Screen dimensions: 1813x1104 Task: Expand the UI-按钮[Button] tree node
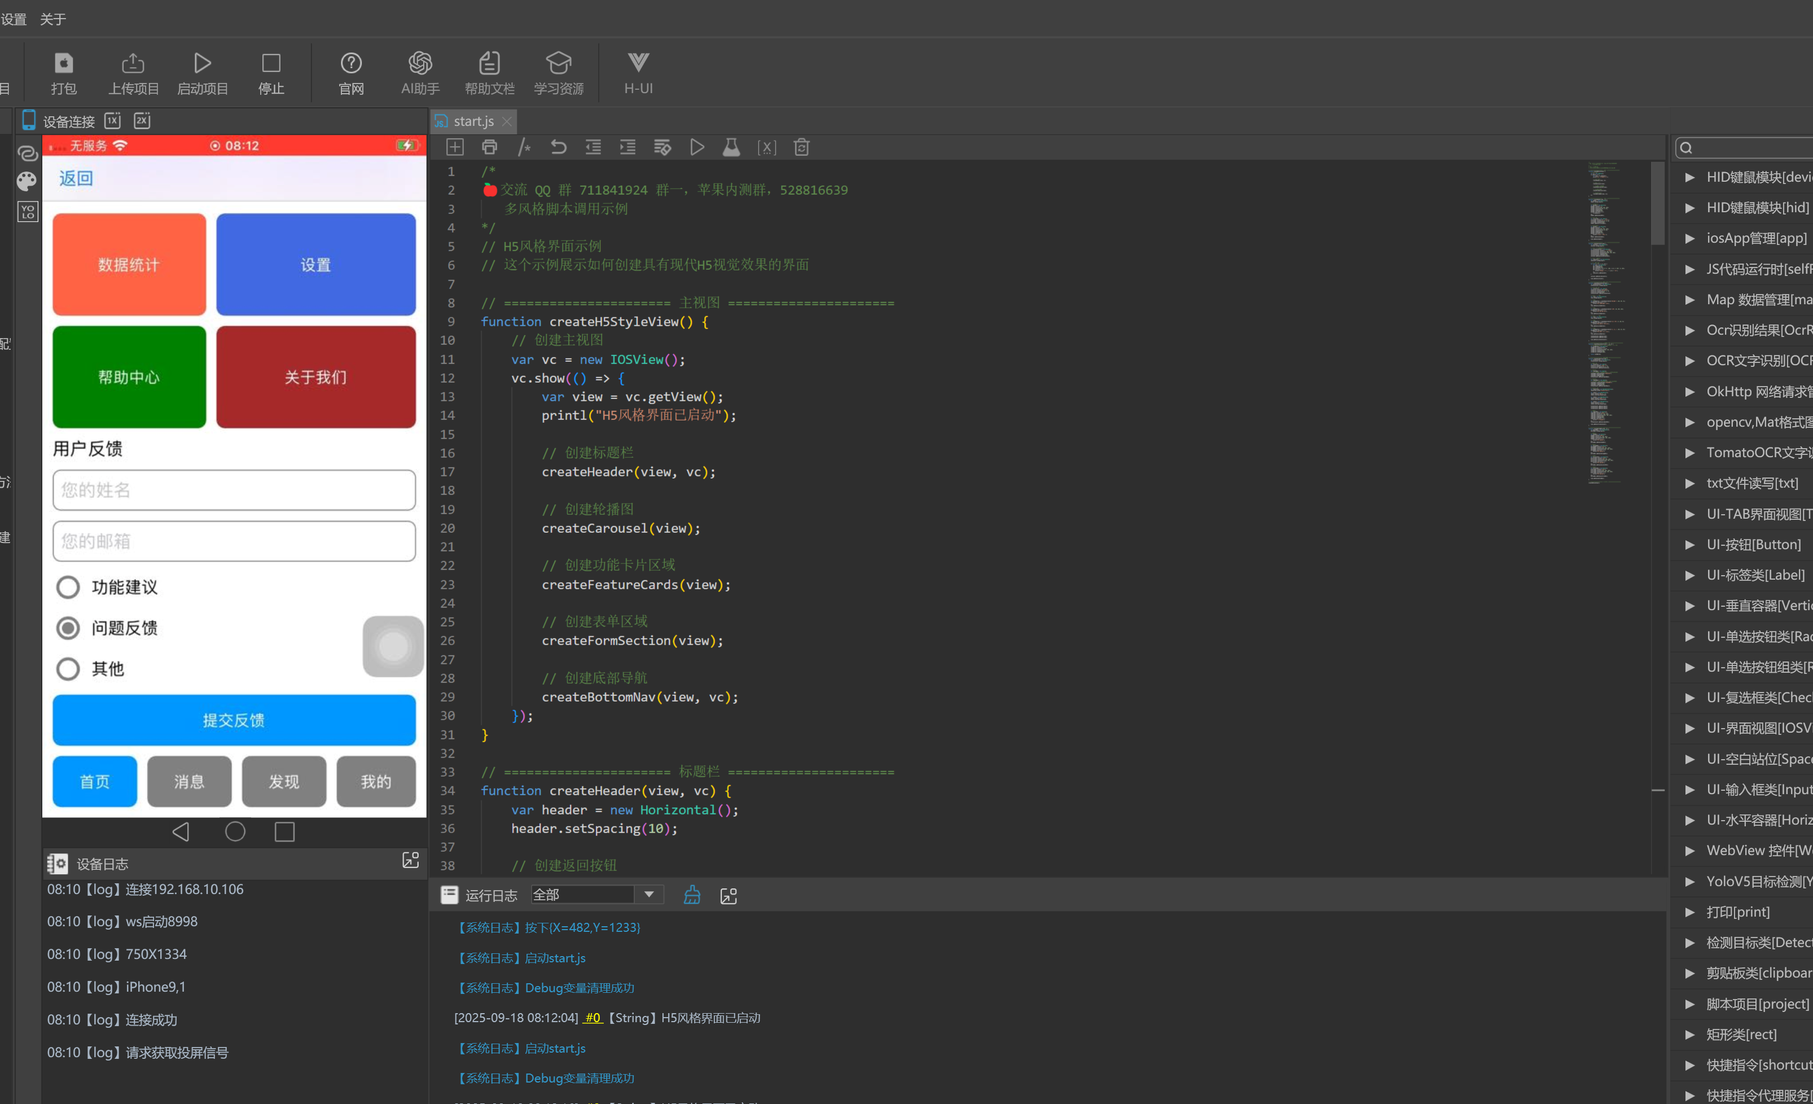tap(1689, 545)
